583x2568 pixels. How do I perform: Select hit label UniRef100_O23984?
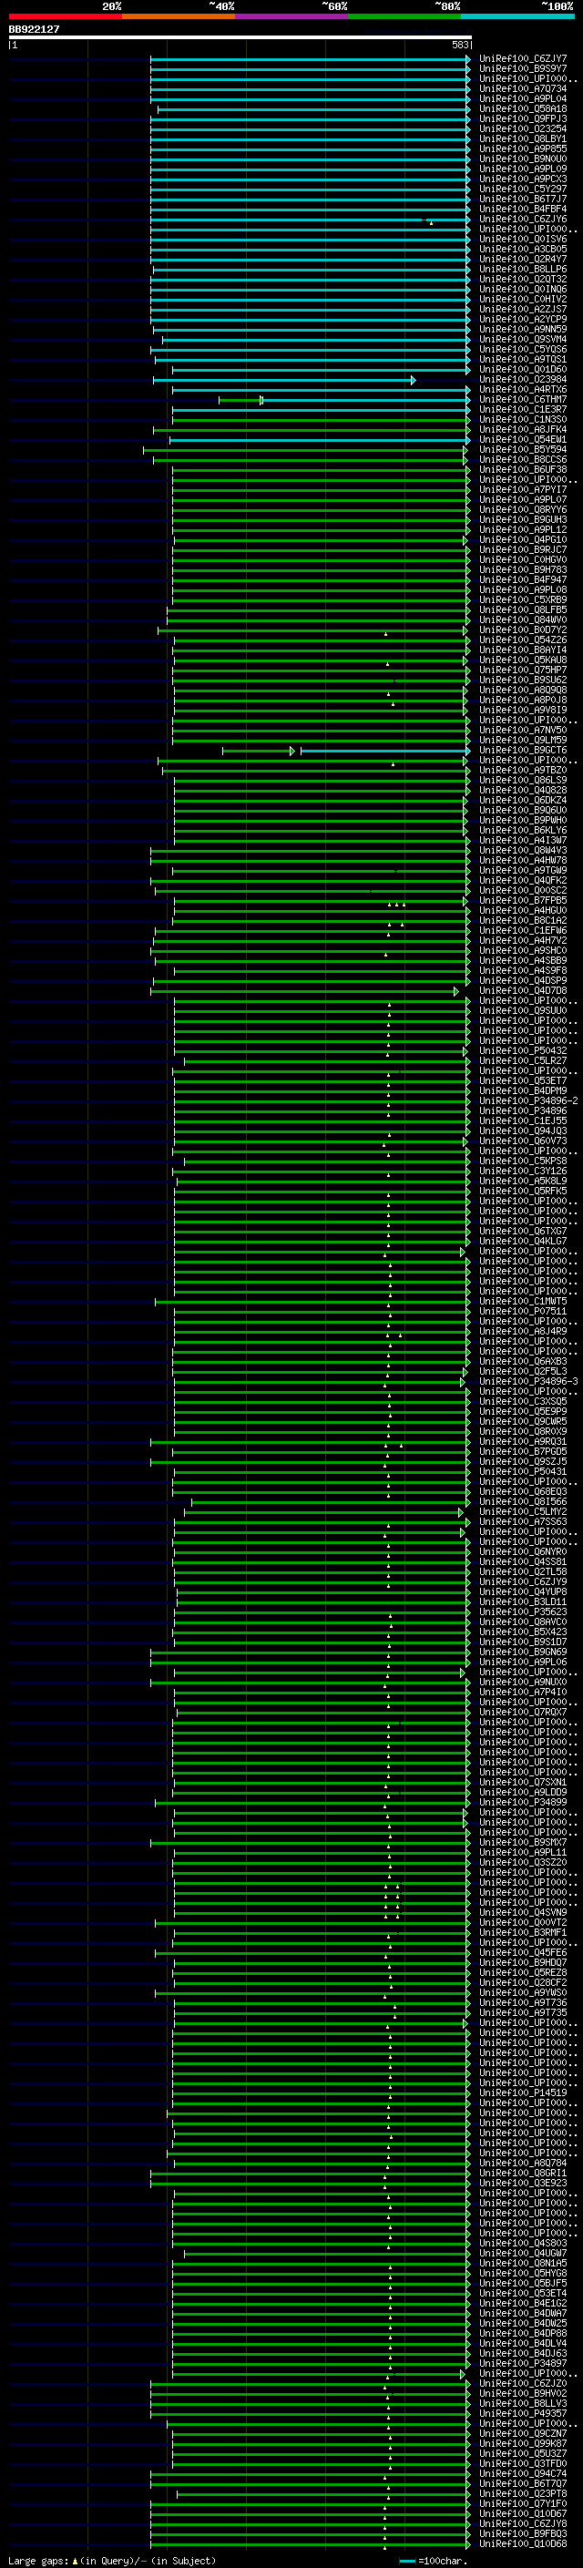(x=523, y=380)
